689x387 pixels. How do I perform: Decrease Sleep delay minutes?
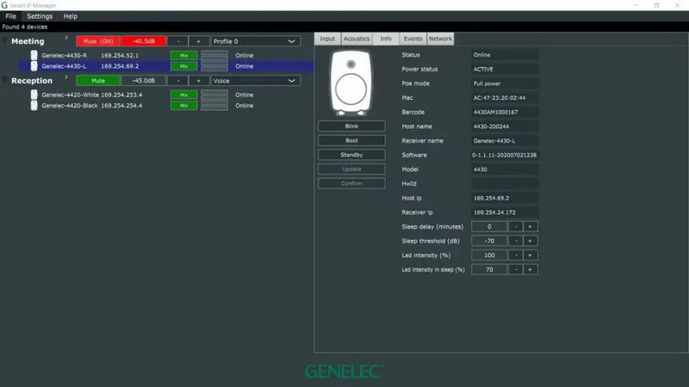pyautogui.click(x=516, y=226)
